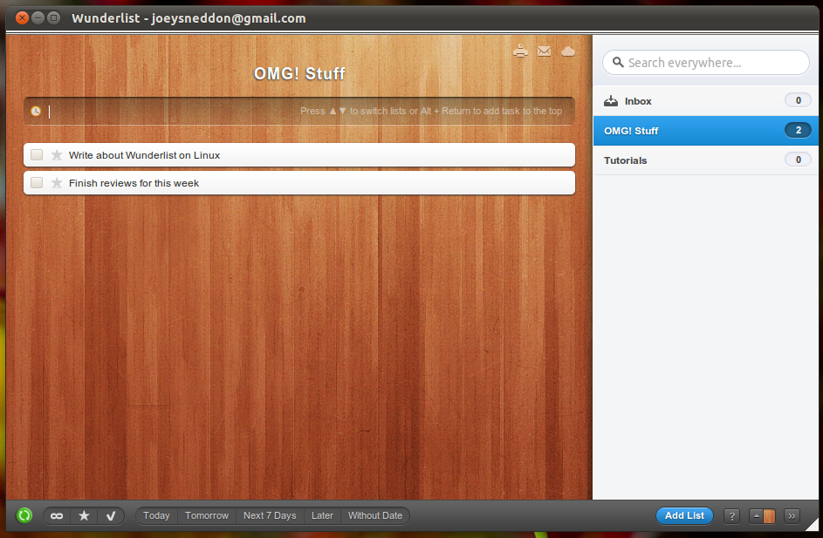Star the 'Finish reviews for this week' task
This screenshot has width=823, height=538.
[x=57, y=183]
